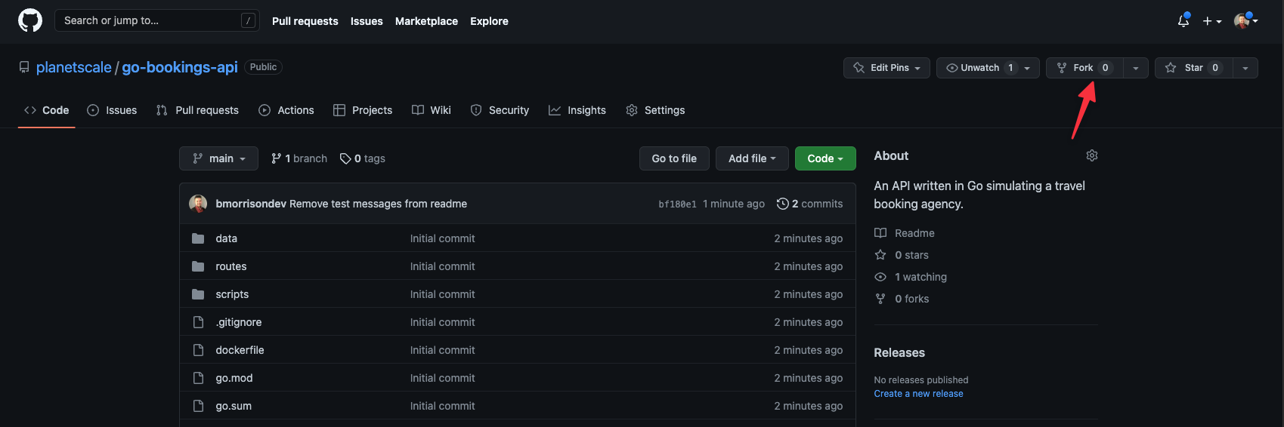Open the main branch selector

tap(218, 158)
